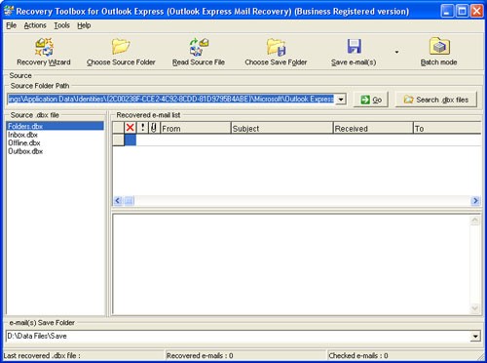The width and height of the screenshot is (487, 363).
Task: Launch the Recovery Wizard
Action: coord(44,52)
